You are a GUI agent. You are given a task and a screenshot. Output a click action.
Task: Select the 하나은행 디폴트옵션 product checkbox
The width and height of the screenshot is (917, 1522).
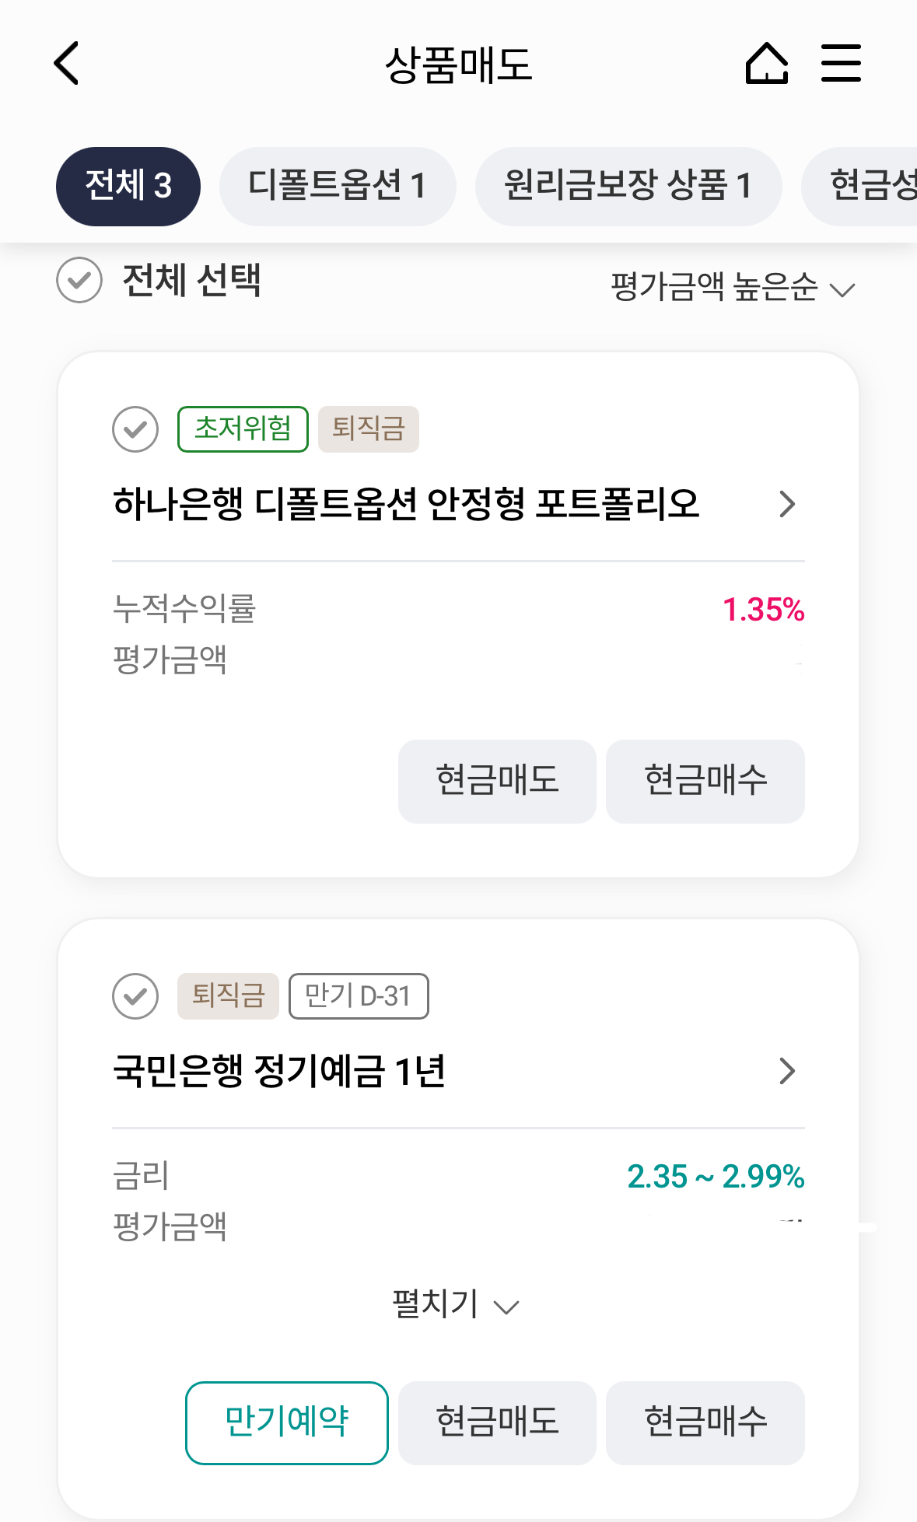[135, 429]
